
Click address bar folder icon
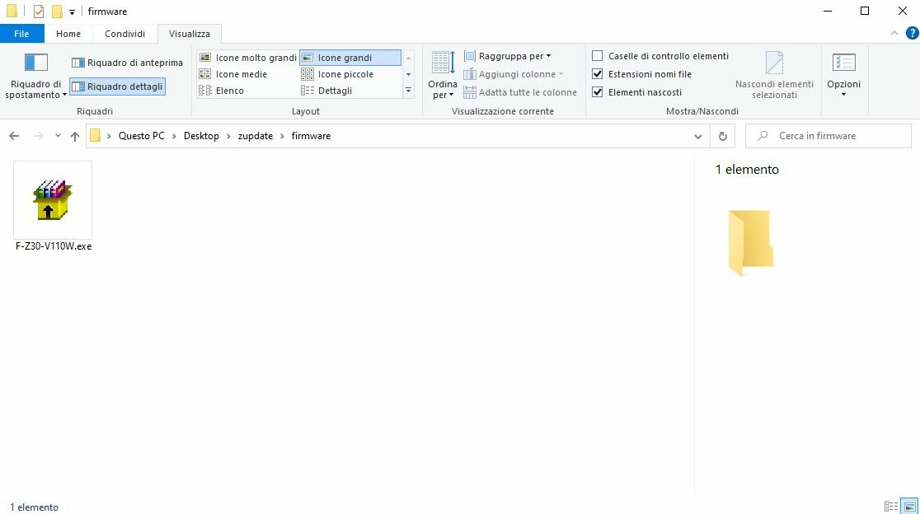tap(95, 136)
